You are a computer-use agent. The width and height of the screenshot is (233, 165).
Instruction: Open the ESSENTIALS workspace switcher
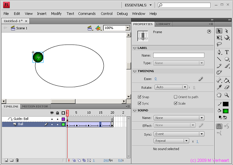[x=138, y=5]
